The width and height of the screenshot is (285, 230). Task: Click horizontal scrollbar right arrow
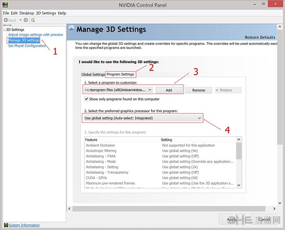point(274,208)
